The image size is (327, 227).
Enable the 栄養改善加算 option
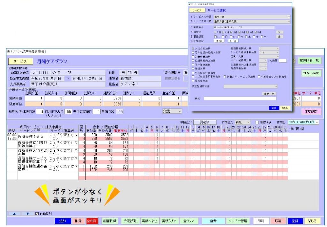(193, 56)
